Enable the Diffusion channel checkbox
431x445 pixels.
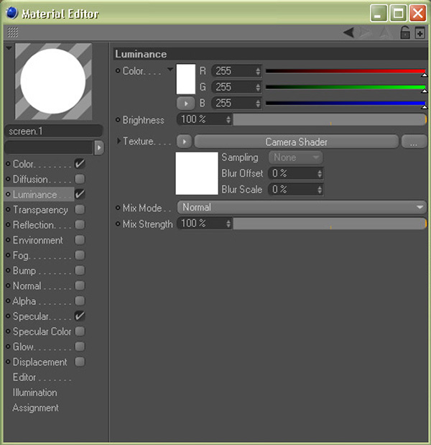tap(80, 179)
